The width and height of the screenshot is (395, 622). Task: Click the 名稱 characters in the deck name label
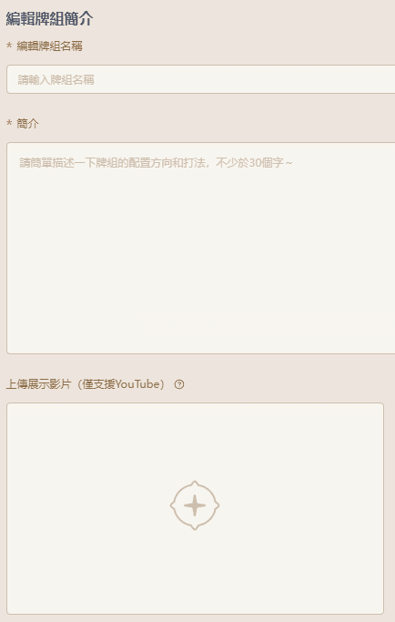[72, 46]
